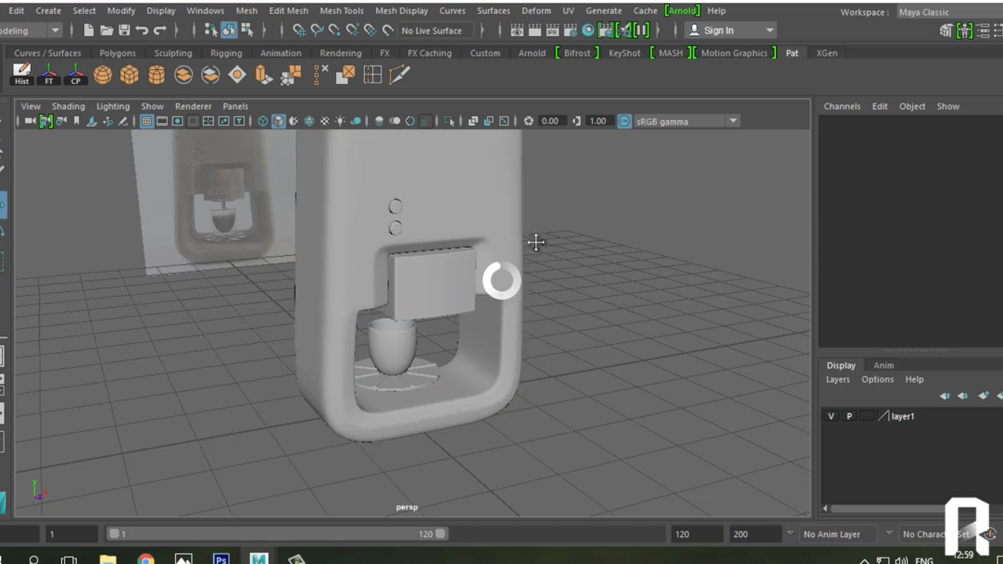This screenshot has height=564, width=1003.
Task: Click the polygon sphere shelf icon
Action: pos(103,75)
